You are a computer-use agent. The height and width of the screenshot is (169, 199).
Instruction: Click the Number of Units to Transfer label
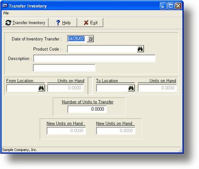point(88,102)
